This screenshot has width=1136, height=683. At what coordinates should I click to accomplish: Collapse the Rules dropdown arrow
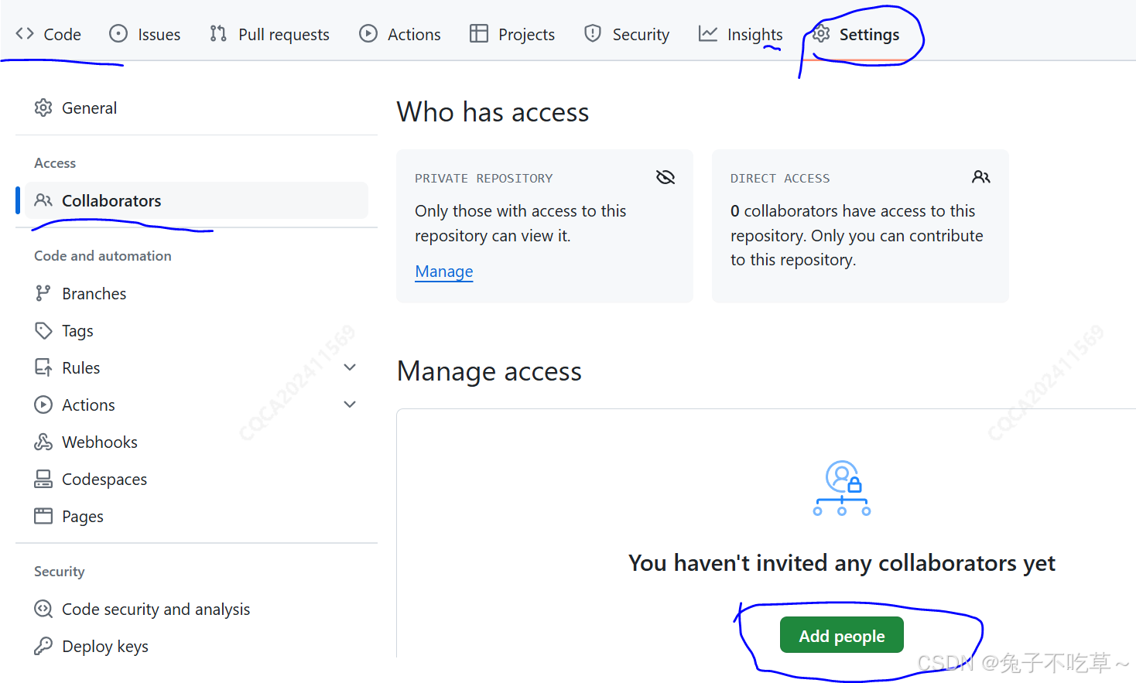[x=350, y=367]
